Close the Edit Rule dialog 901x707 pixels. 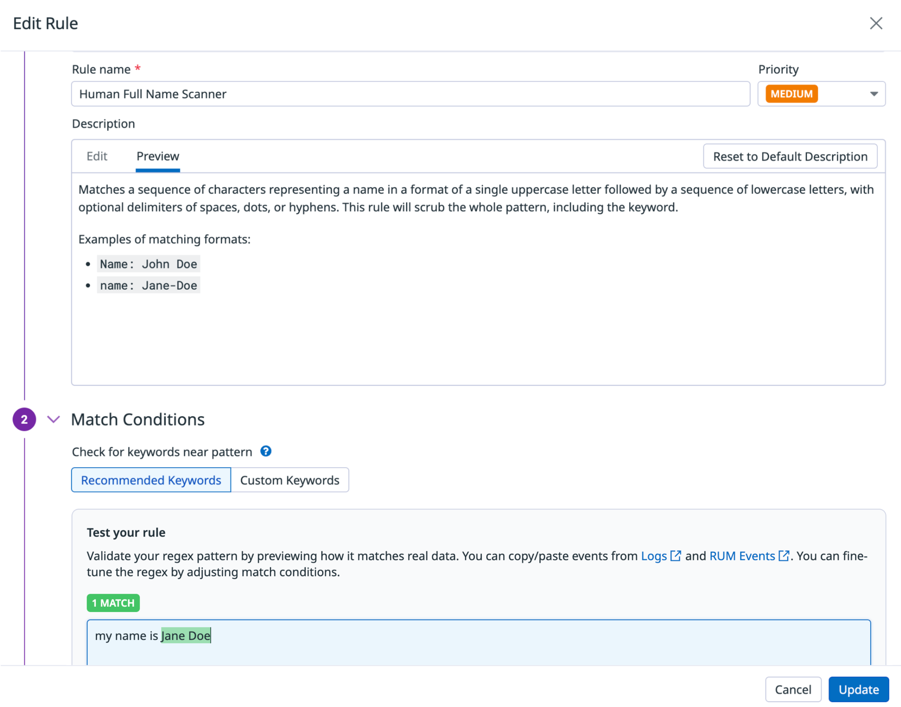coord(876,23)
